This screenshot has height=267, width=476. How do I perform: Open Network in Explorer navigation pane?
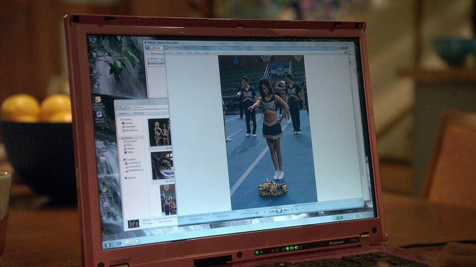point(131,178)
